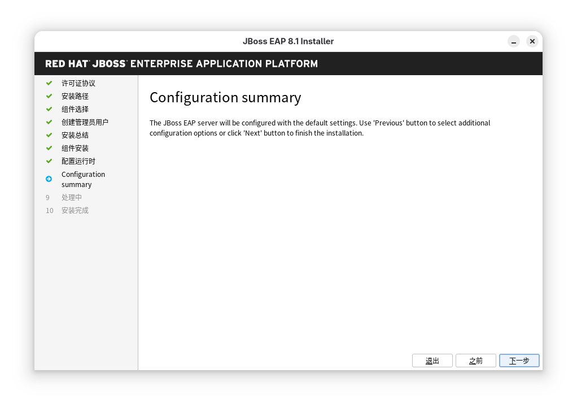
Task: Click the green checkmark beside 组件安装
Action: 49,148
